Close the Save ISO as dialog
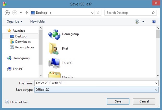Viewport: 162px width, 110px height. pos(156,3)
